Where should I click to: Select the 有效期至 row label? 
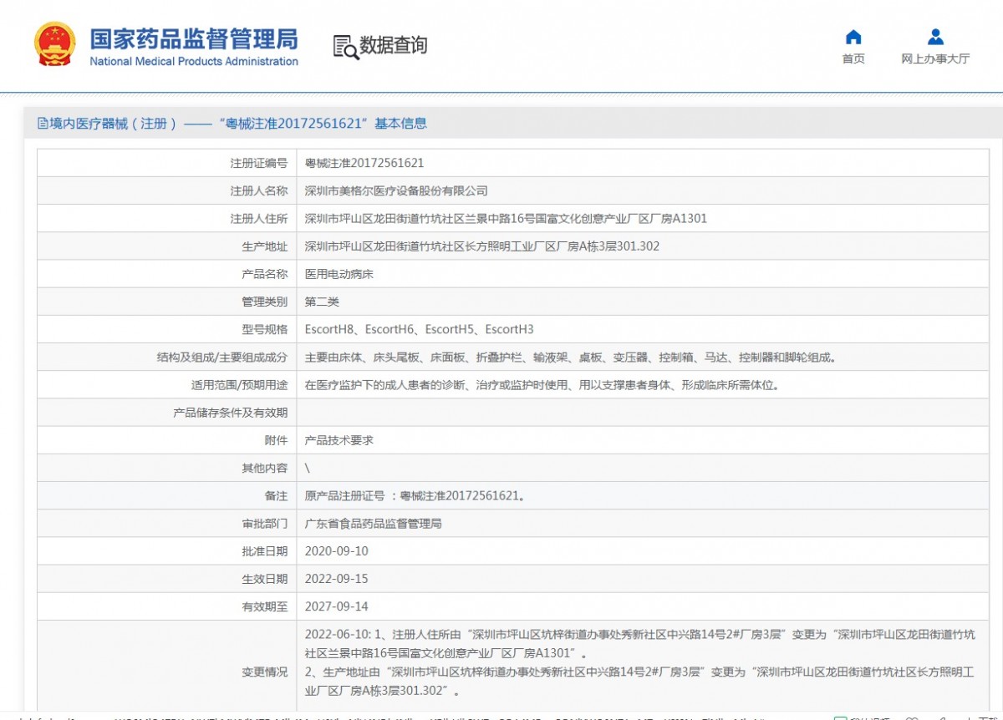tap(265, 607)
